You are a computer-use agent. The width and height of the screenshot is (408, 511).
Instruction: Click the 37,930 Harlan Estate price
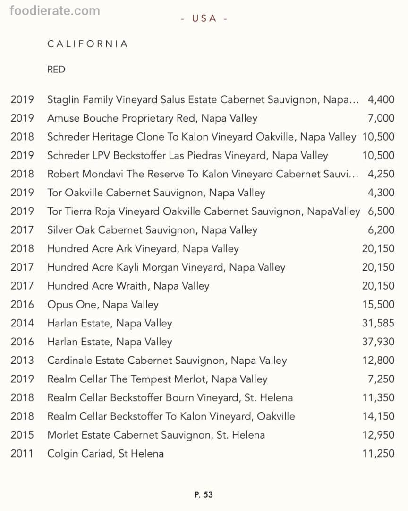tap(378, 342)
